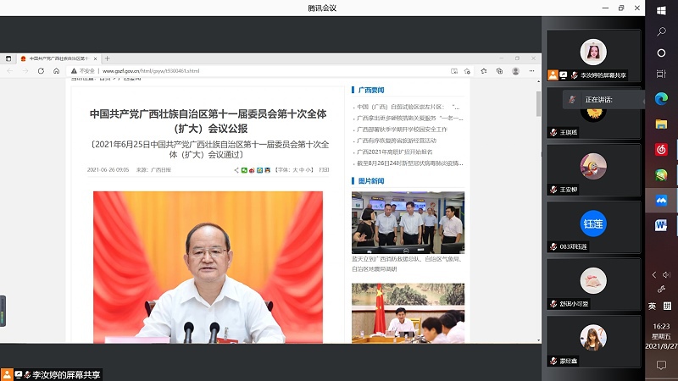Screen dimensions: 678x381
Task: Select 李汝婷 screen-share participant tile
Action: [593, 55]
